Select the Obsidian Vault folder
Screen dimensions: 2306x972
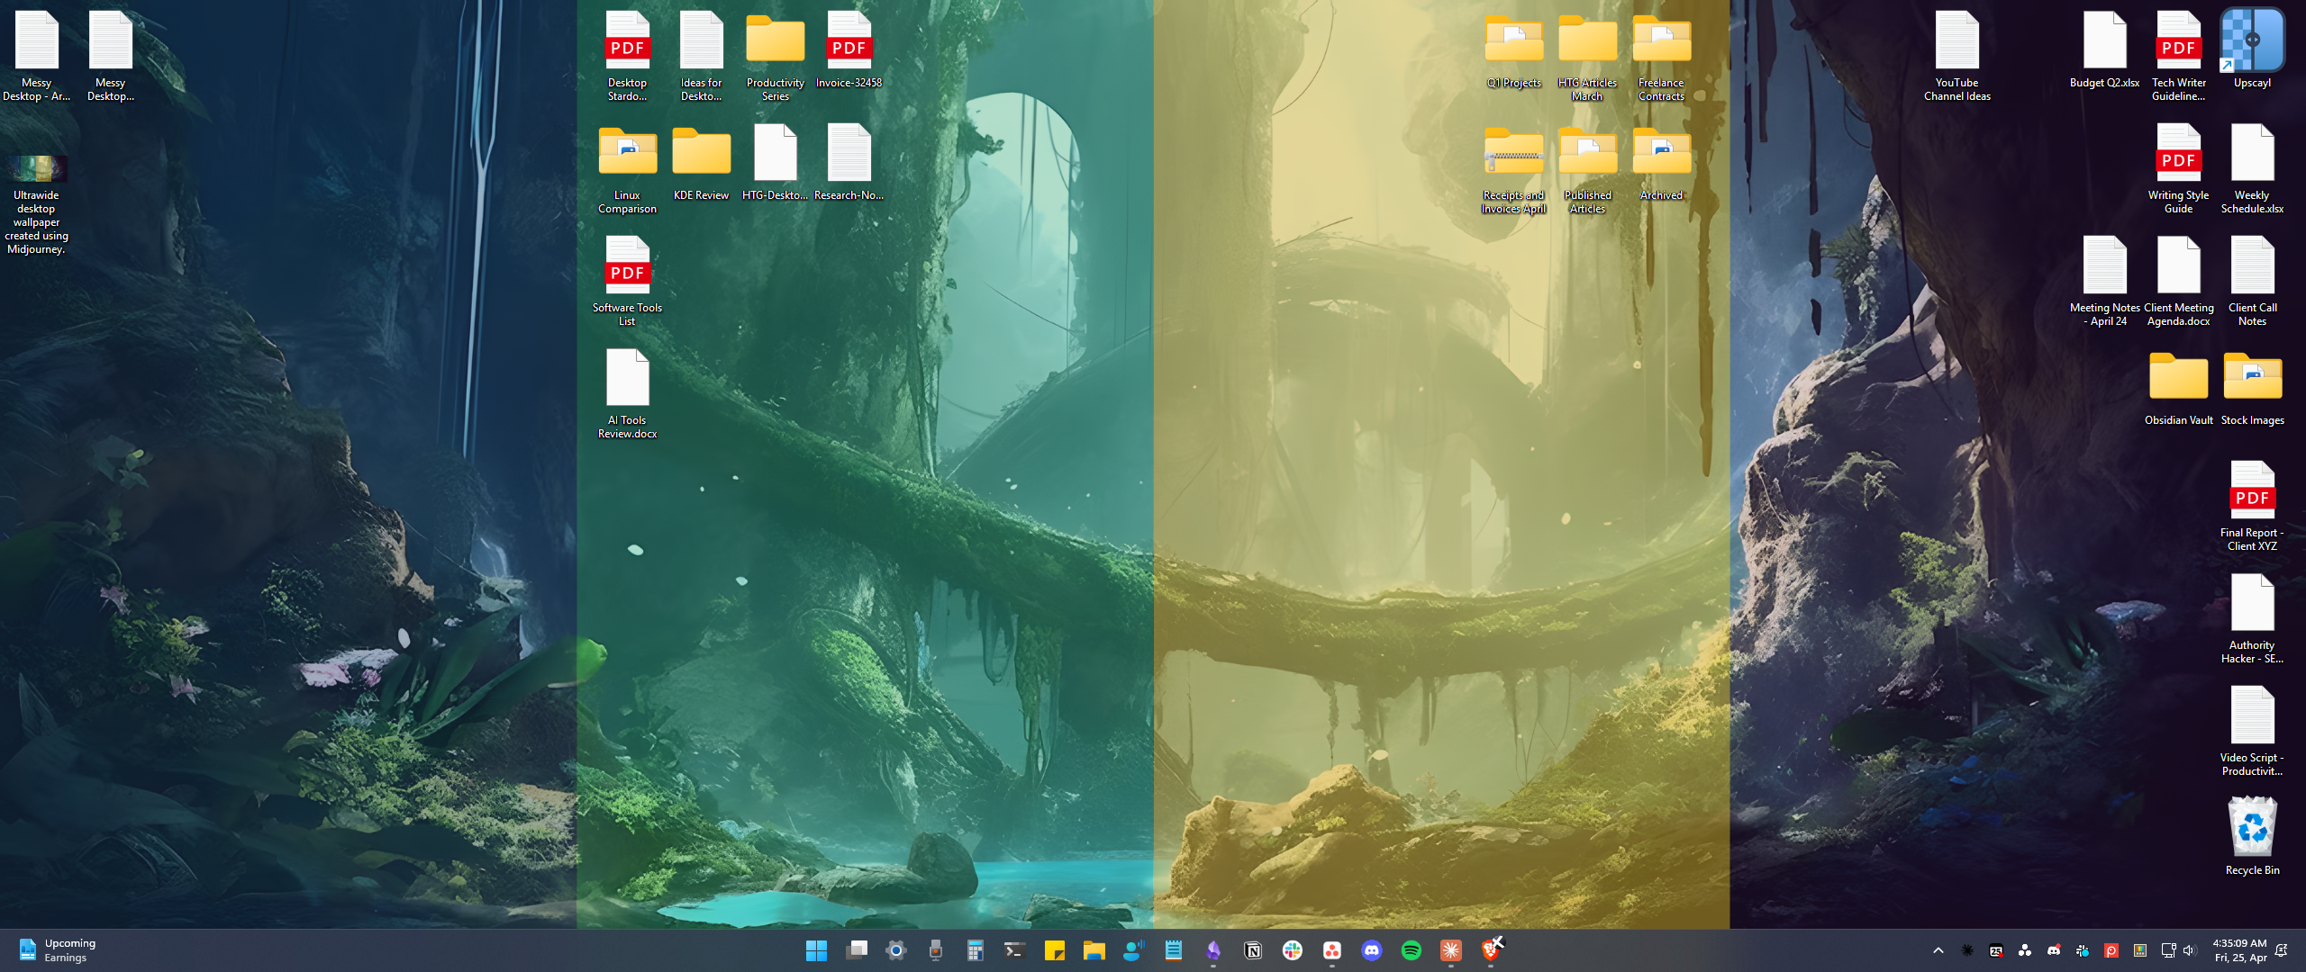(x=2178, y=378)
